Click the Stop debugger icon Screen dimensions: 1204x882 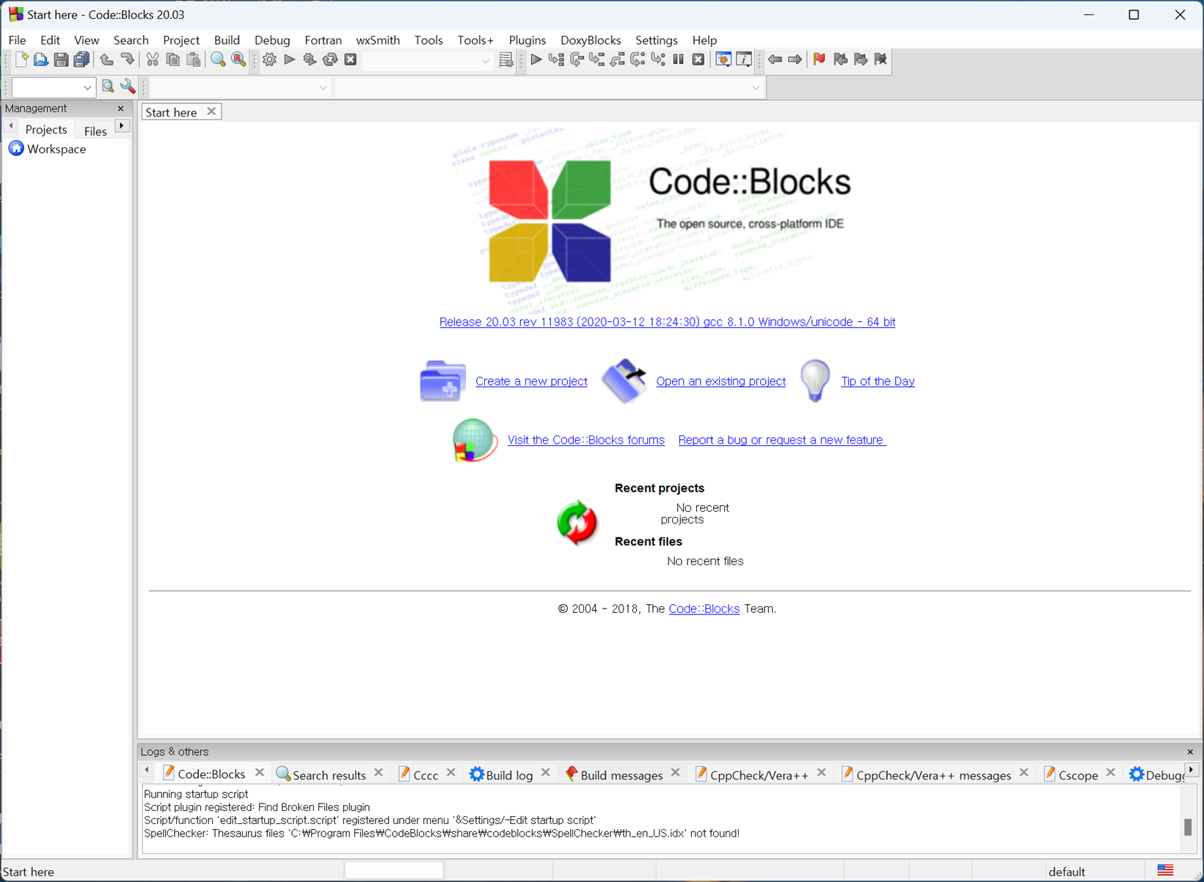click(698, 59)
